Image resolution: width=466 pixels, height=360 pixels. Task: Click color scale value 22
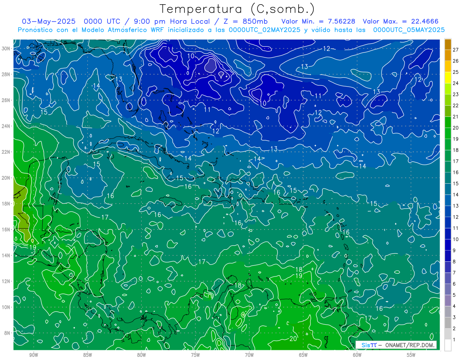coord(456,106)
